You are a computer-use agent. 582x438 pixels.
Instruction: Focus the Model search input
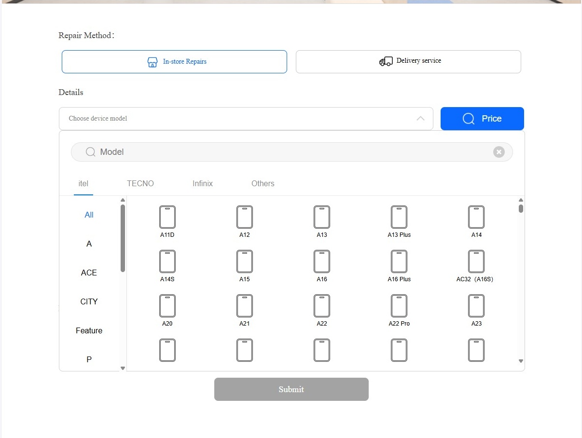[292, 152]
